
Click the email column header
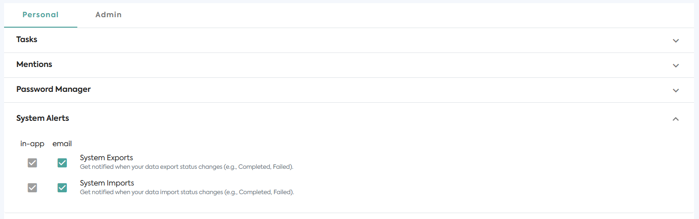62,144
